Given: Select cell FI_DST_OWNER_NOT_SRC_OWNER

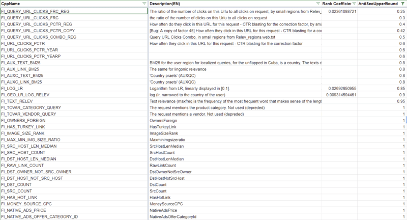Looking at the screenshot, I should 74,172.
